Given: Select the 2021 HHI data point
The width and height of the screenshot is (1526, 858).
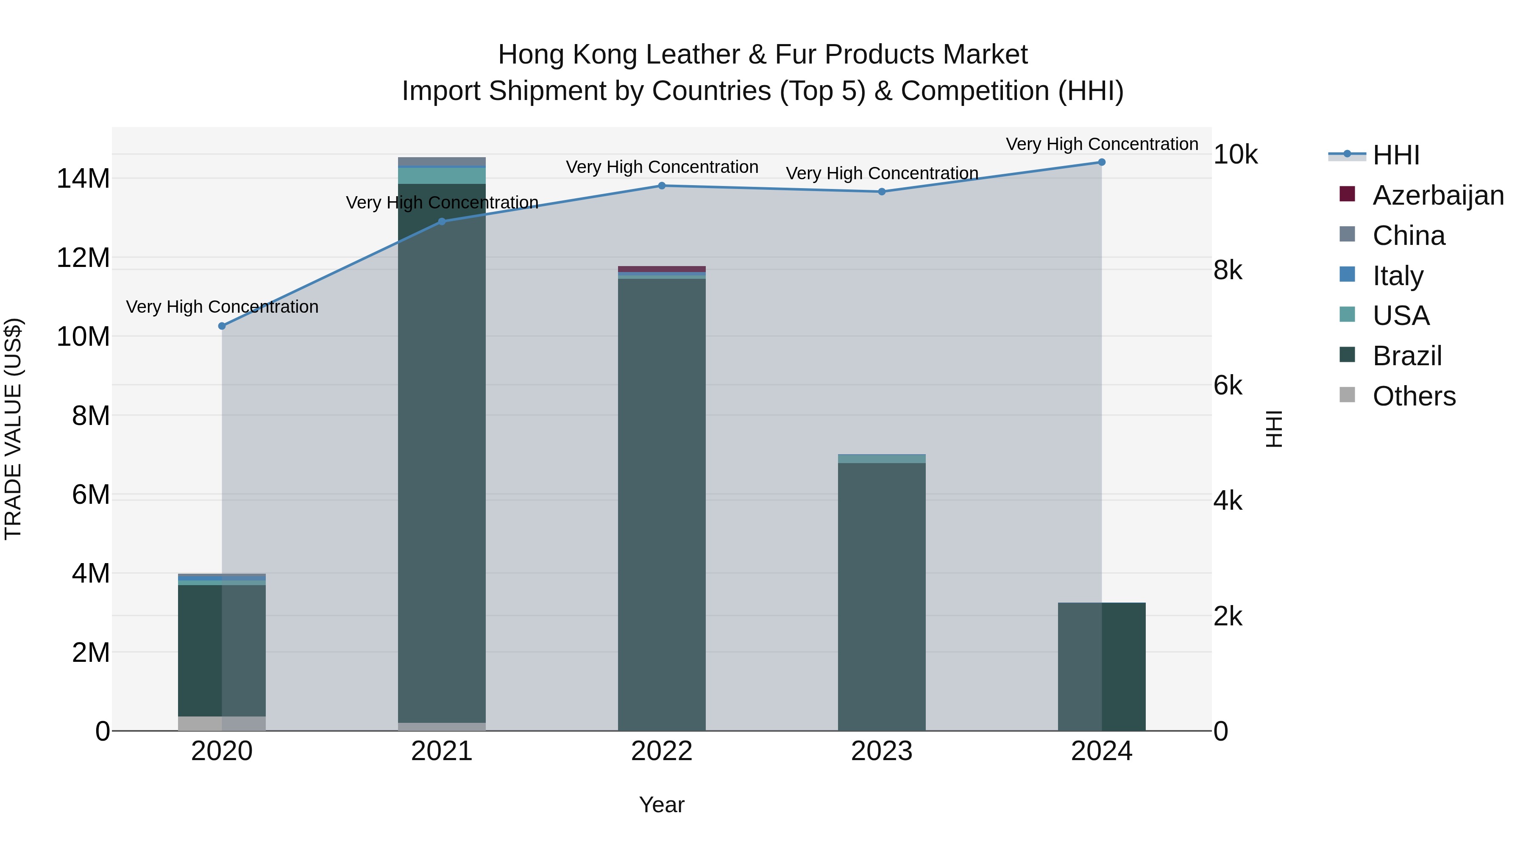Looking at the screenshot, I should coord(442,222).
